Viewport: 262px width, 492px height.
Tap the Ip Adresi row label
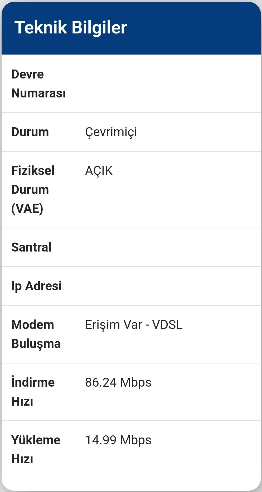click(x=36, y=286)
